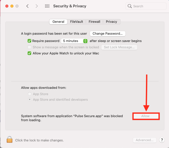169x148 pixels.
Task: Click the lock icon to make changes
Action: pos(10,140)
